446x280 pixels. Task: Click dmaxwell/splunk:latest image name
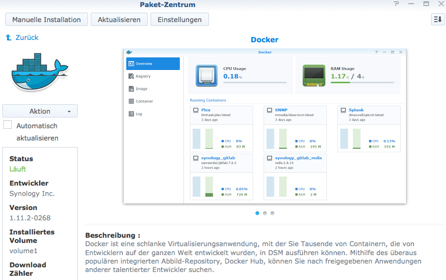[366, 115]
